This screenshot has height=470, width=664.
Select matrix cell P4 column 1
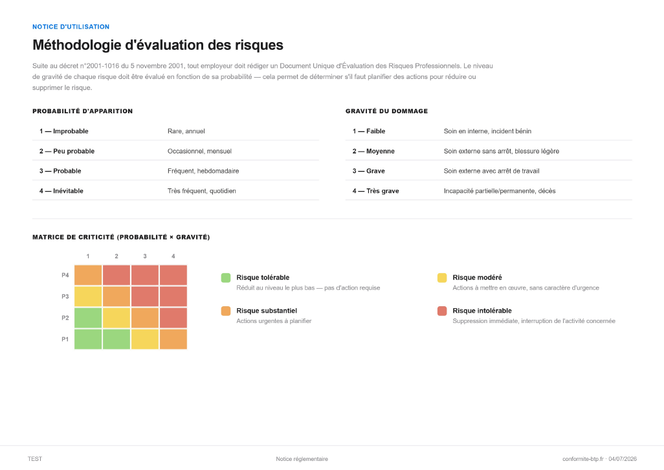[88, 275]
